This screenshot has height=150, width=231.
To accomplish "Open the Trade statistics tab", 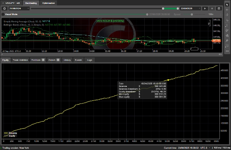I will (x=20, y=60).
